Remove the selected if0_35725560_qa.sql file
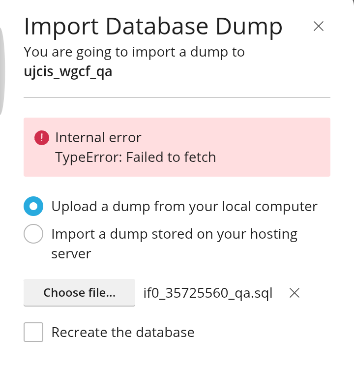354x373 pixels. coord(295,293)
